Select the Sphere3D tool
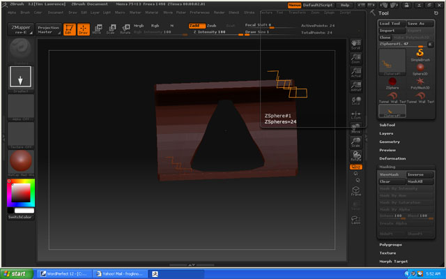Image resolution: width=446 pixels, height=279 pixels. coord(420,69)
